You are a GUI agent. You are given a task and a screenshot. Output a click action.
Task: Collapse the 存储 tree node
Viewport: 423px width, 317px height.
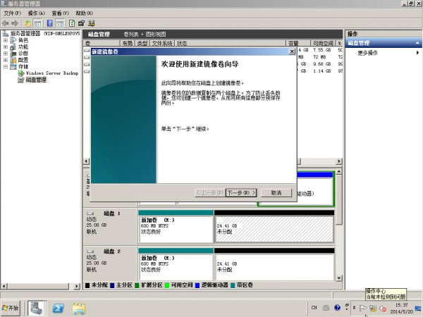click(x=6, y=67)
